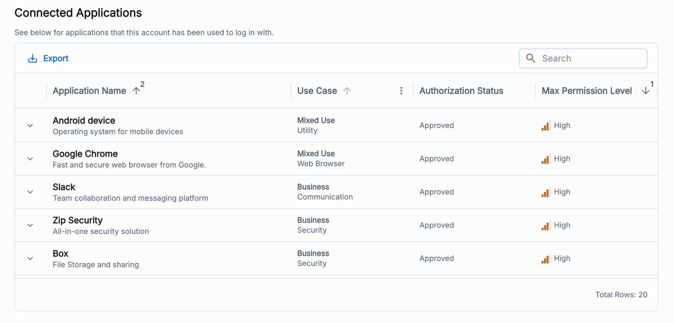Click the Export download icon
Viewport: 674px width, 323px height.
coord(32,59)
